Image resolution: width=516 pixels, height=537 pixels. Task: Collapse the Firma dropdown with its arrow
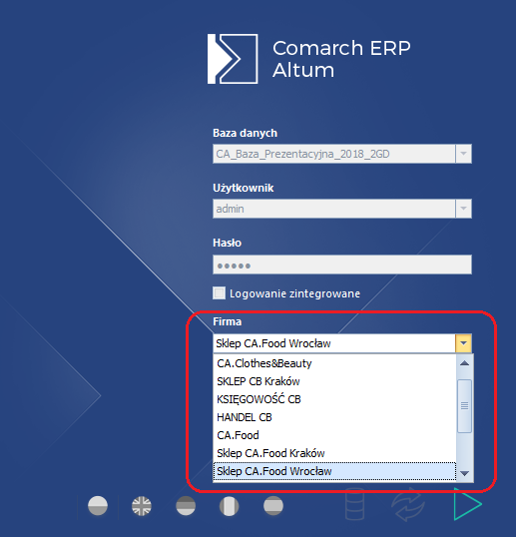(464, 343)
